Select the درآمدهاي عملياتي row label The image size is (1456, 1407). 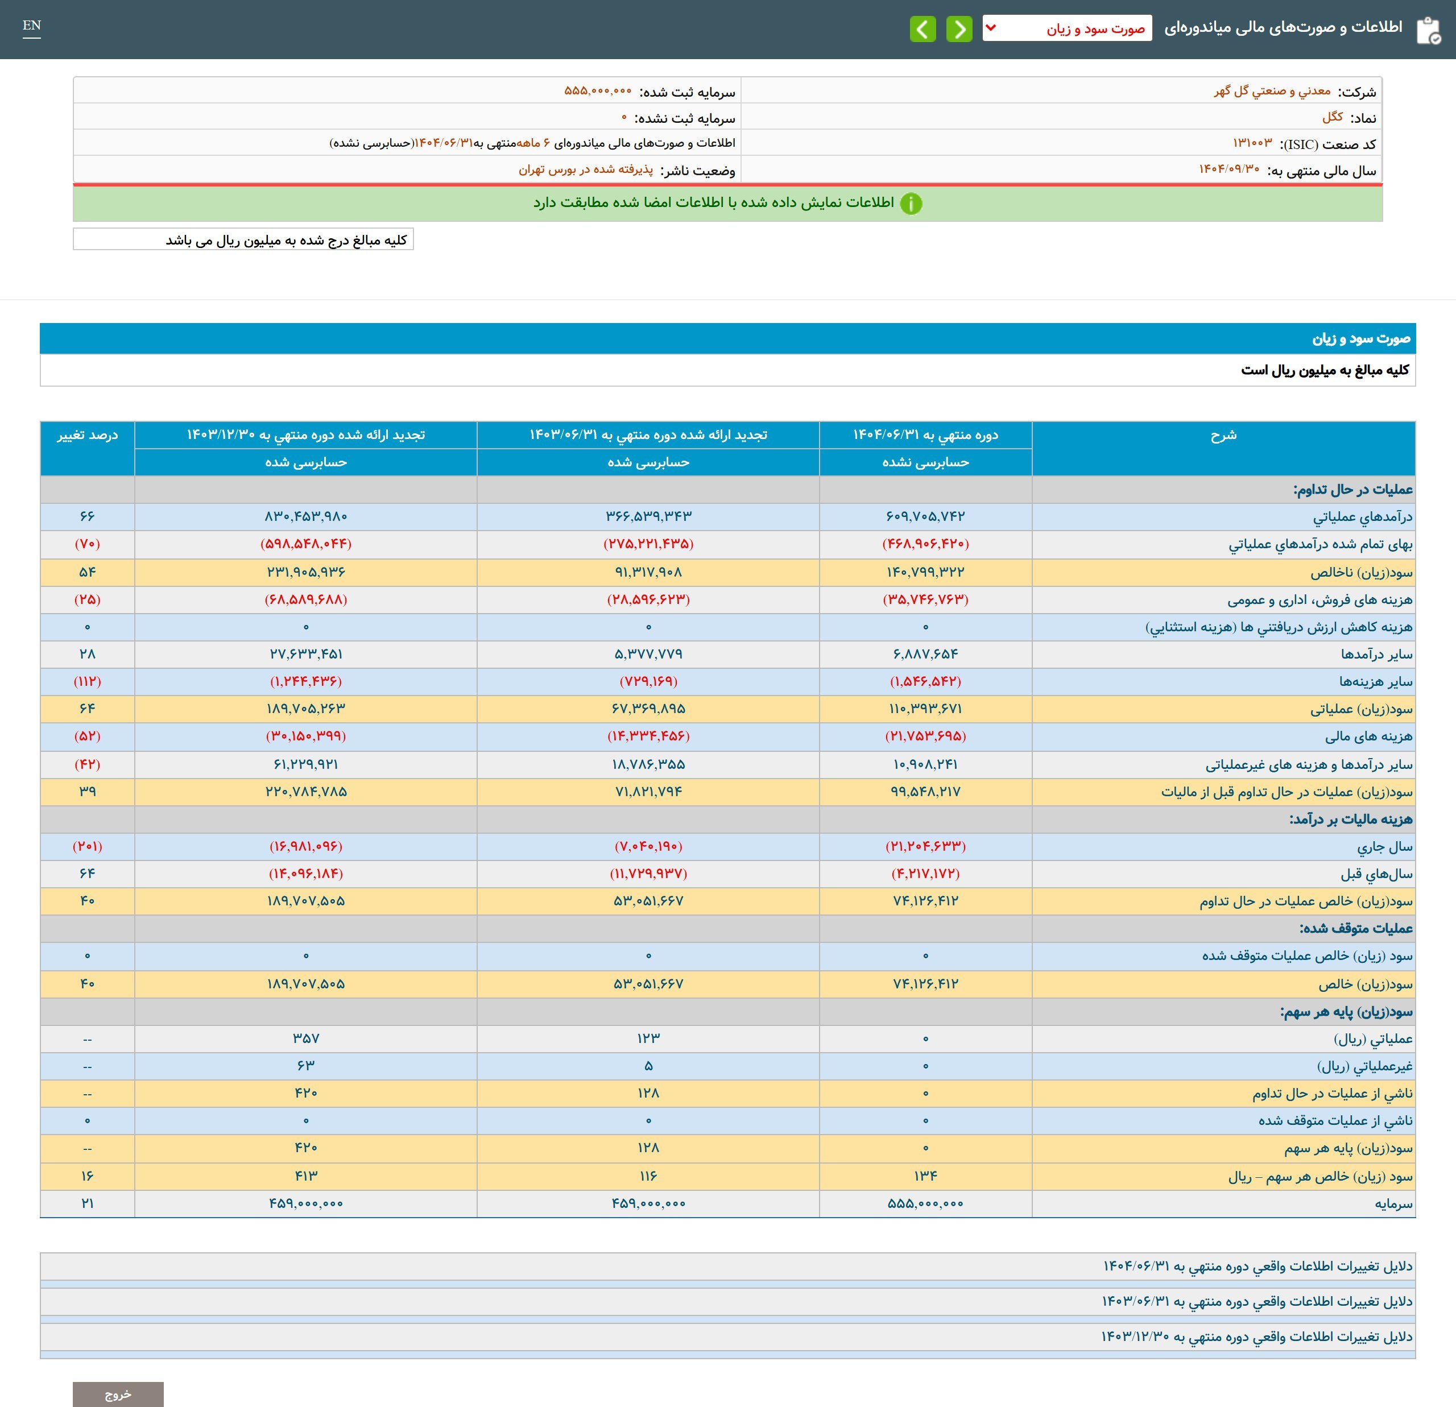[x=1362, y=517]
